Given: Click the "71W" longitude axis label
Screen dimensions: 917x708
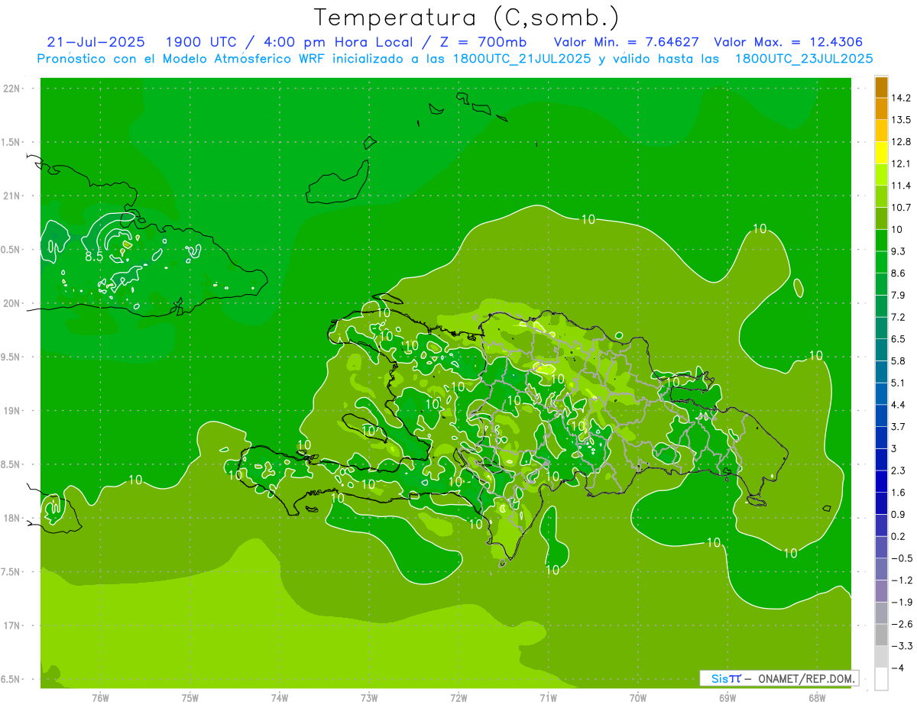Looking at the screenshot, I should (548, 698).
